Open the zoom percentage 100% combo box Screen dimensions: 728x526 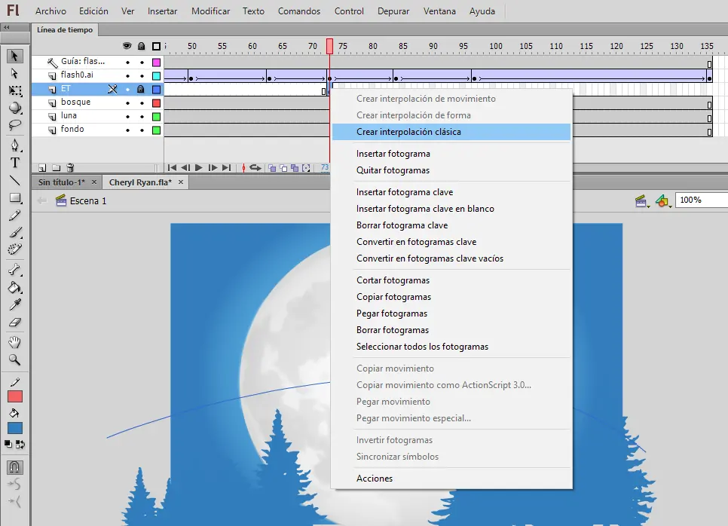point(702,200)
